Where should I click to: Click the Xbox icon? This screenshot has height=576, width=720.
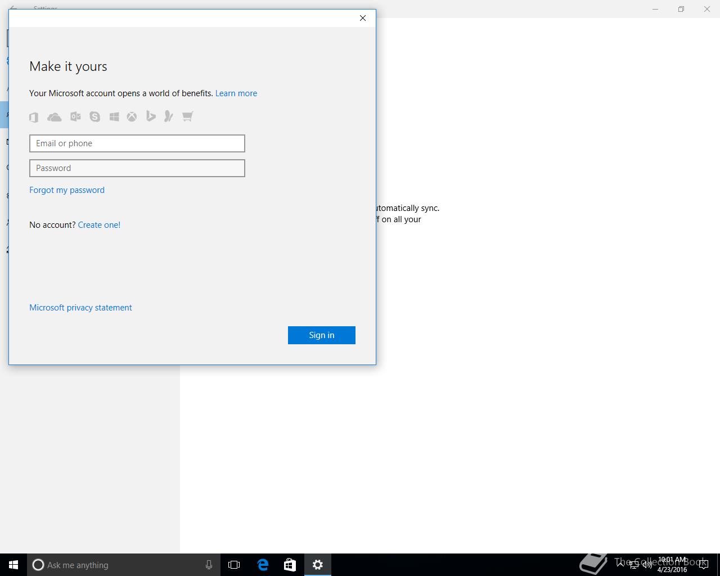coord(132,116)
